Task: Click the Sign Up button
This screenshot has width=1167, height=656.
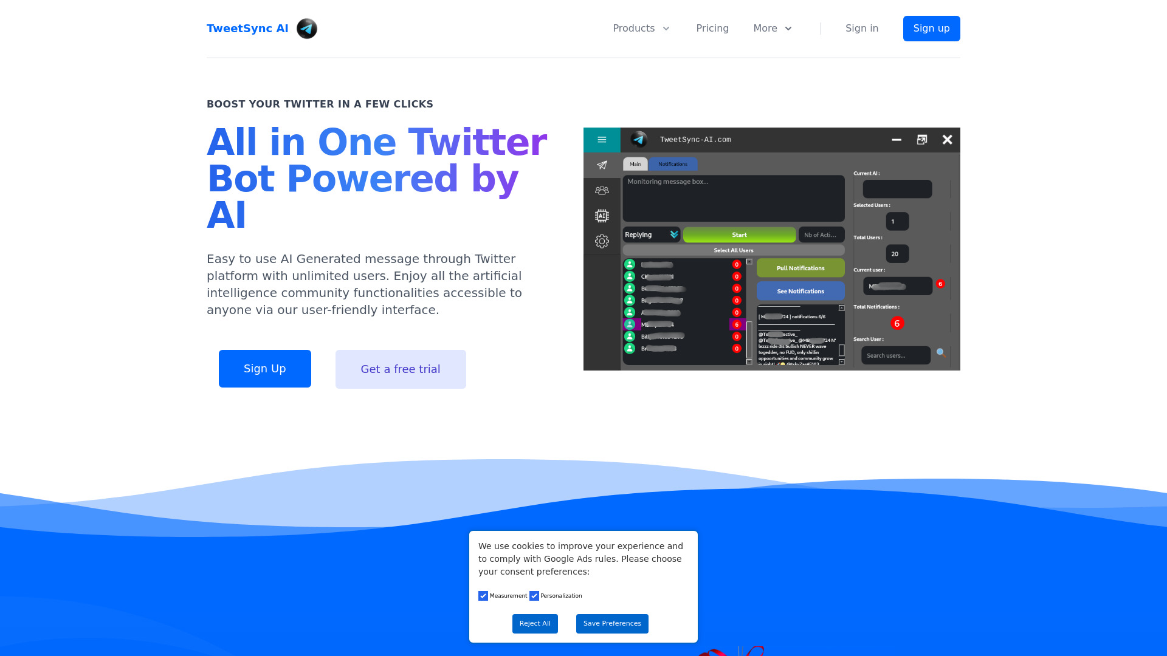Action: [x=264, y=369]
